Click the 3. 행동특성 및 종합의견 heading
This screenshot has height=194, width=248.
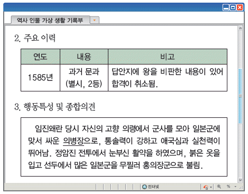[x=55, y=107]
